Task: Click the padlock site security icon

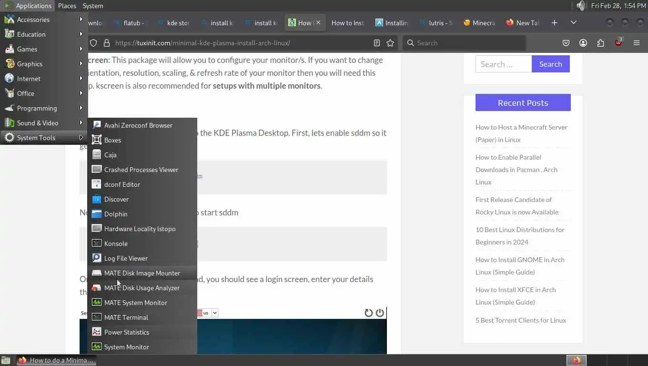Action: click(107, 43)
